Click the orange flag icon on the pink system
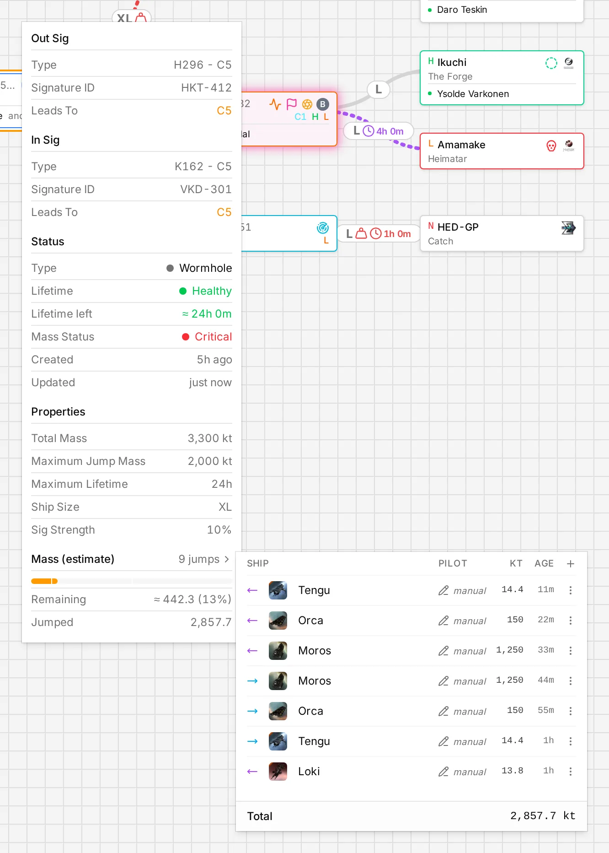The width and height of the screenshot is (609, 853). (x=291, y=104)
